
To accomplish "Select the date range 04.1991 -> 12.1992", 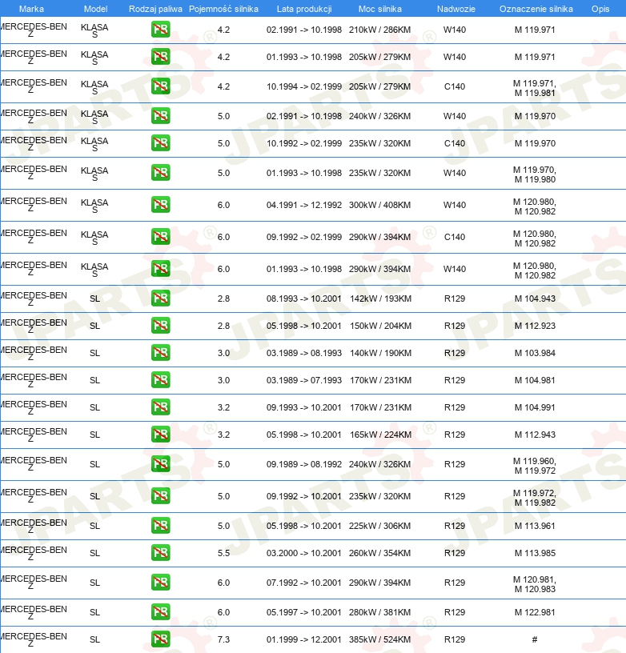I will pyautogui.click(x=304, y=205).
